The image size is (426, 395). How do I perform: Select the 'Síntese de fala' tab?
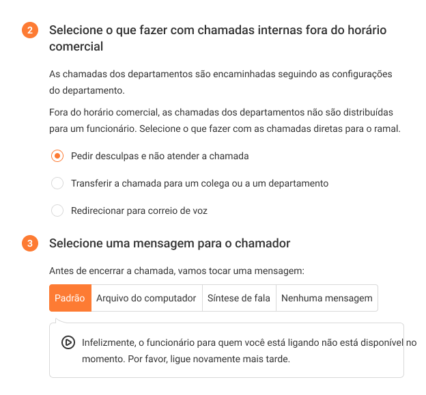point(239,298)
